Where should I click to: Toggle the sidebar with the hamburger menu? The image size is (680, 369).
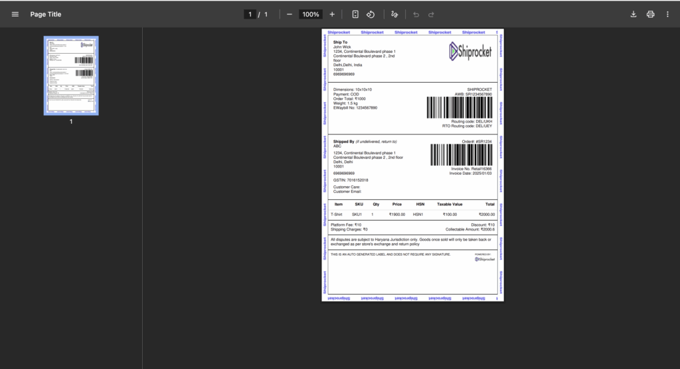[x=15, y=14]
